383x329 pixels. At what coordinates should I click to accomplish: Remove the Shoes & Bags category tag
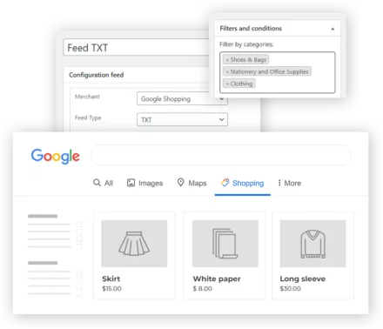click(227, 60)
